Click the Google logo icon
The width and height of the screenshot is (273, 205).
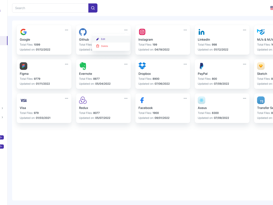(23, 32)
